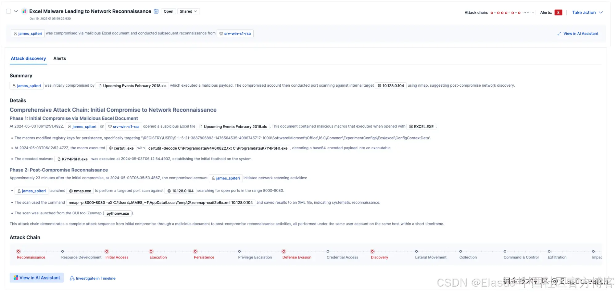Click the expand icon beside top-right View in AI Assistant
Screen dimensions: 616x293
tap(559, 34)
